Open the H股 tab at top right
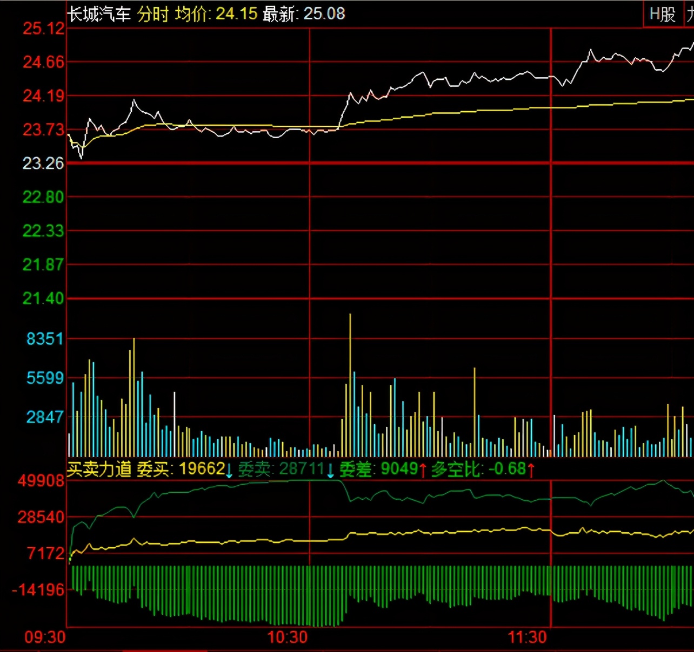 pos(663,13)
